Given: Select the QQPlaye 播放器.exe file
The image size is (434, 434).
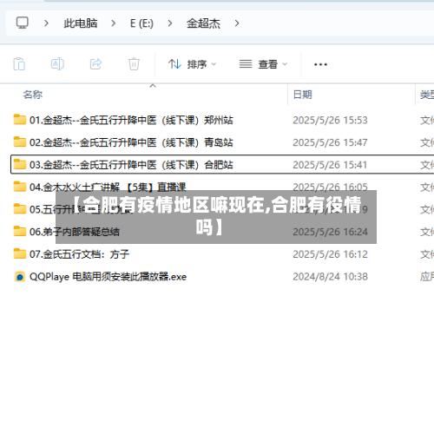Looking at the screenshot, I should tap(108, 277).
